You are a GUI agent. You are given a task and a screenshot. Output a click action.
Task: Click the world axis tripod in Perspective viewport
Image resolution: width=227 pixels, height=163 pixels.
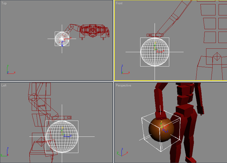tap(122, 152)
